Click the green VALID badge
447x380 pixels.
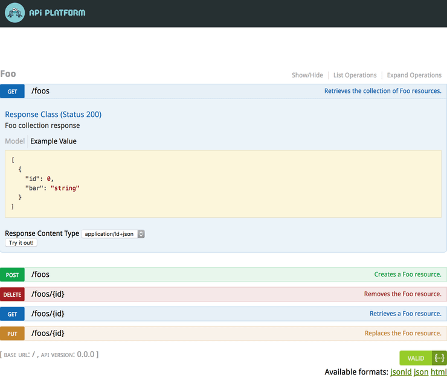click(x=416, y=358)
